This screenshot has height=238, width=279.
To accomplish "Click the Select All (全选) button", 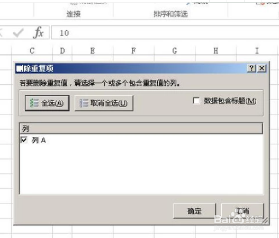I will coord(47,103).
